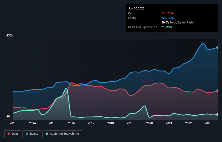Click the 2013 x-axis label
The height and width of the screenshot is (142, 222).
[13, 123]
